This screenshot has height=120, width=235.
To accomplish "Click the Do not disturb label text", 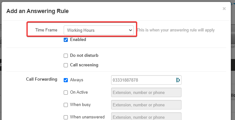I will 84,56.
